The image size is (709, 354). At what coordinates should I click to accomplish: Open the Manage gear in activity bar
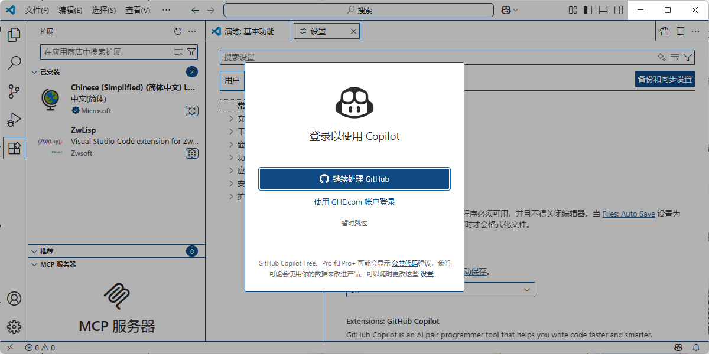click(x=14, y=326)
